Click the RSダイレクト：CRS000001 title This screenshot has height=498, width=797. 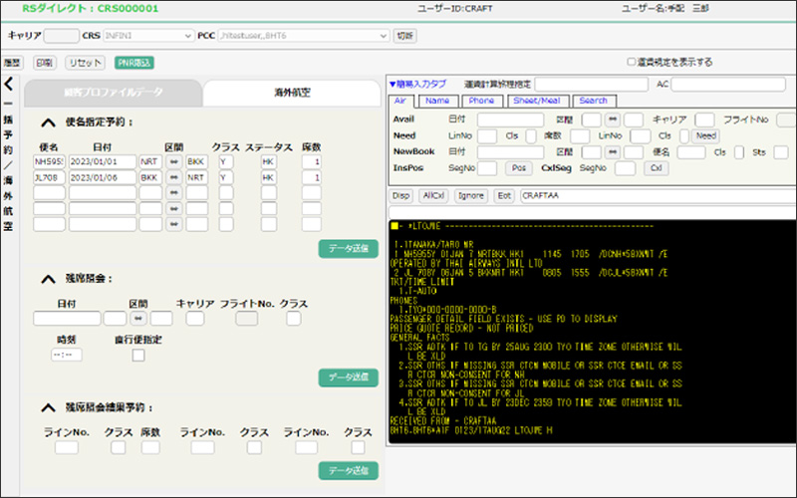[90, 9]
